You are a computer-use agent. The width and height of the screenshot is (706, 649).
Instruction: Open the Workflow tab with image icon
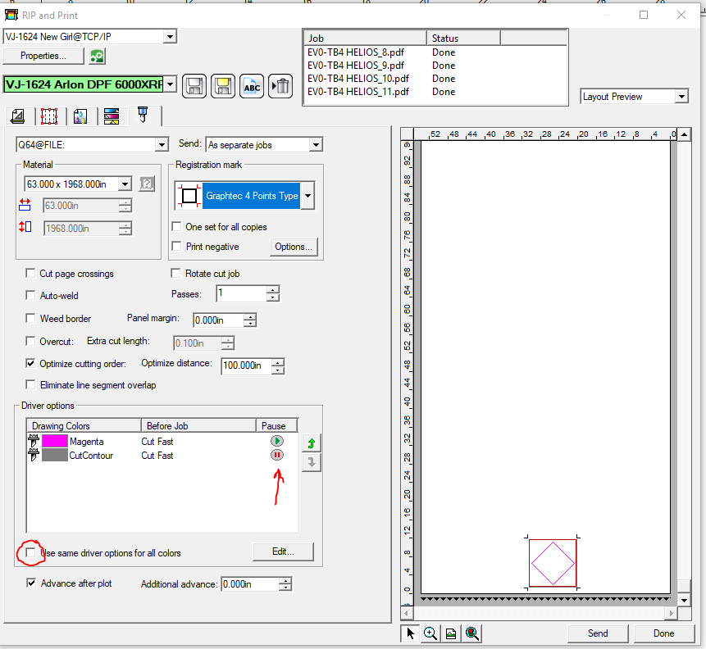(x=80, y=116)
